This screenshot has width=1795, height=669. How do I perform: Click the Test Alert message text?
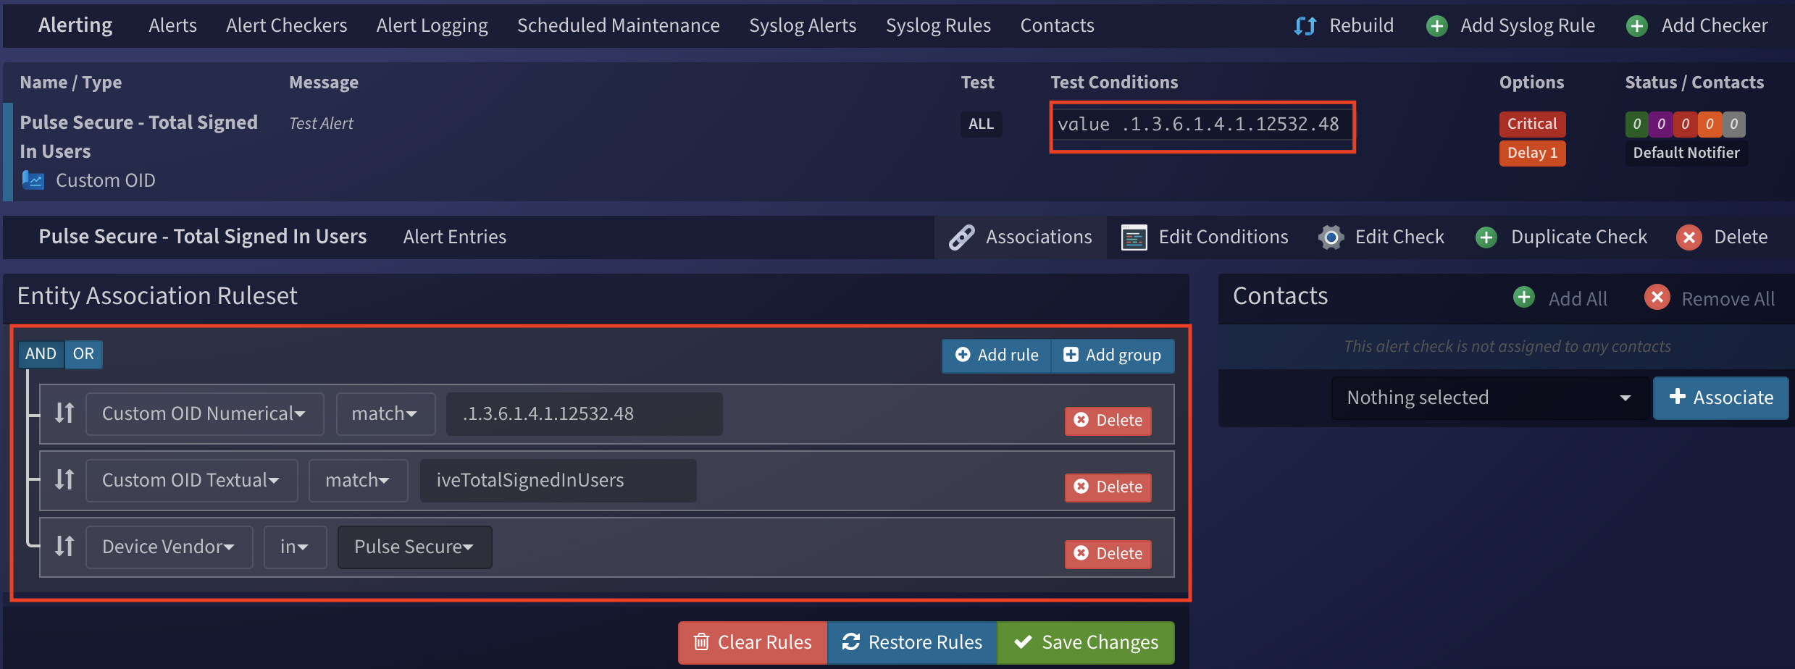pyautogui.click(x=321, y=124)
